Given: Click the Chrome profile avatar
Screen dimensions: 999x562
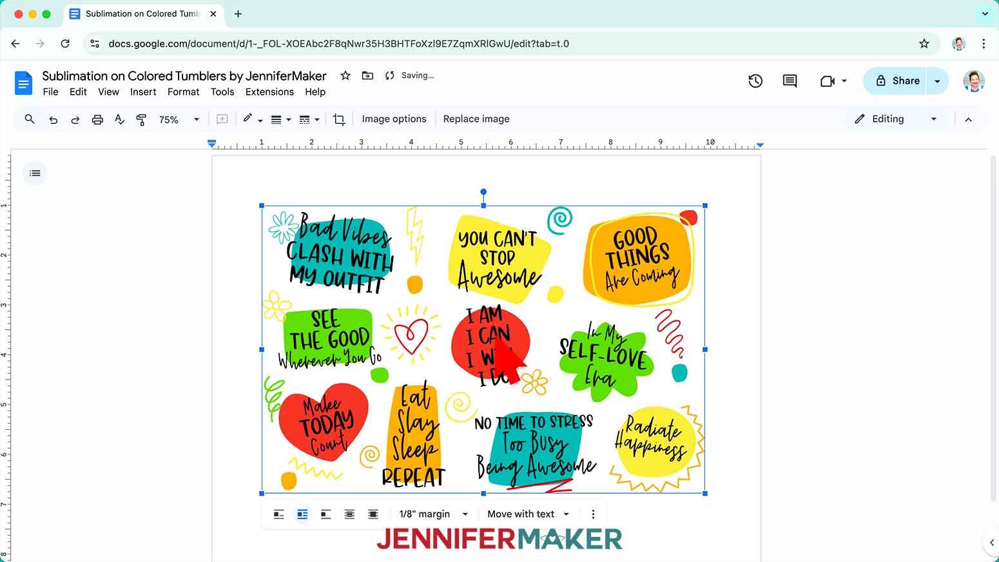Looking at the screenshot, I should pos(959,44).
